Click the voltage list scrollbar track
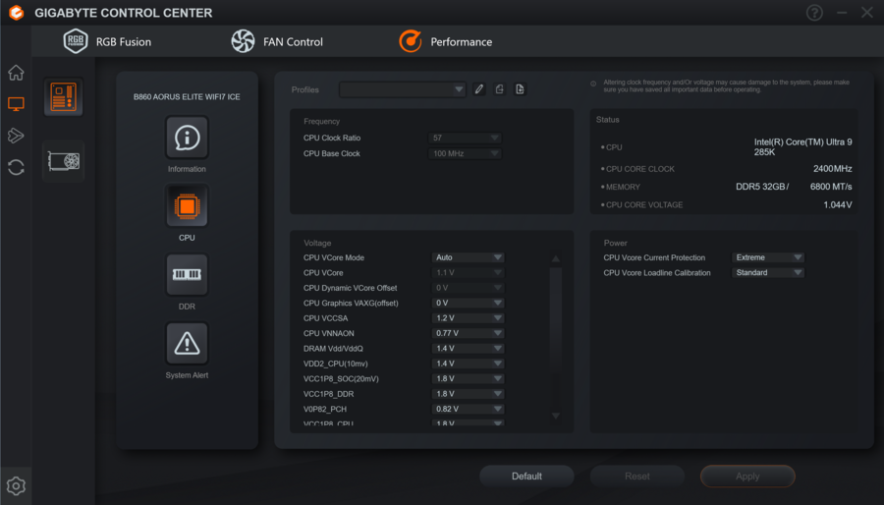The height and width of the screenshot is (505, 884). pyautogui.click(x=555, y=338)
